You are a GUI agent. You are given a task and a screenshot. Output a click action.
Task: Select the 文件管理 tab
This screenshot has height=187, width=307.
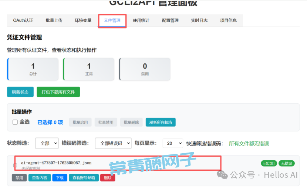point(112,20)
